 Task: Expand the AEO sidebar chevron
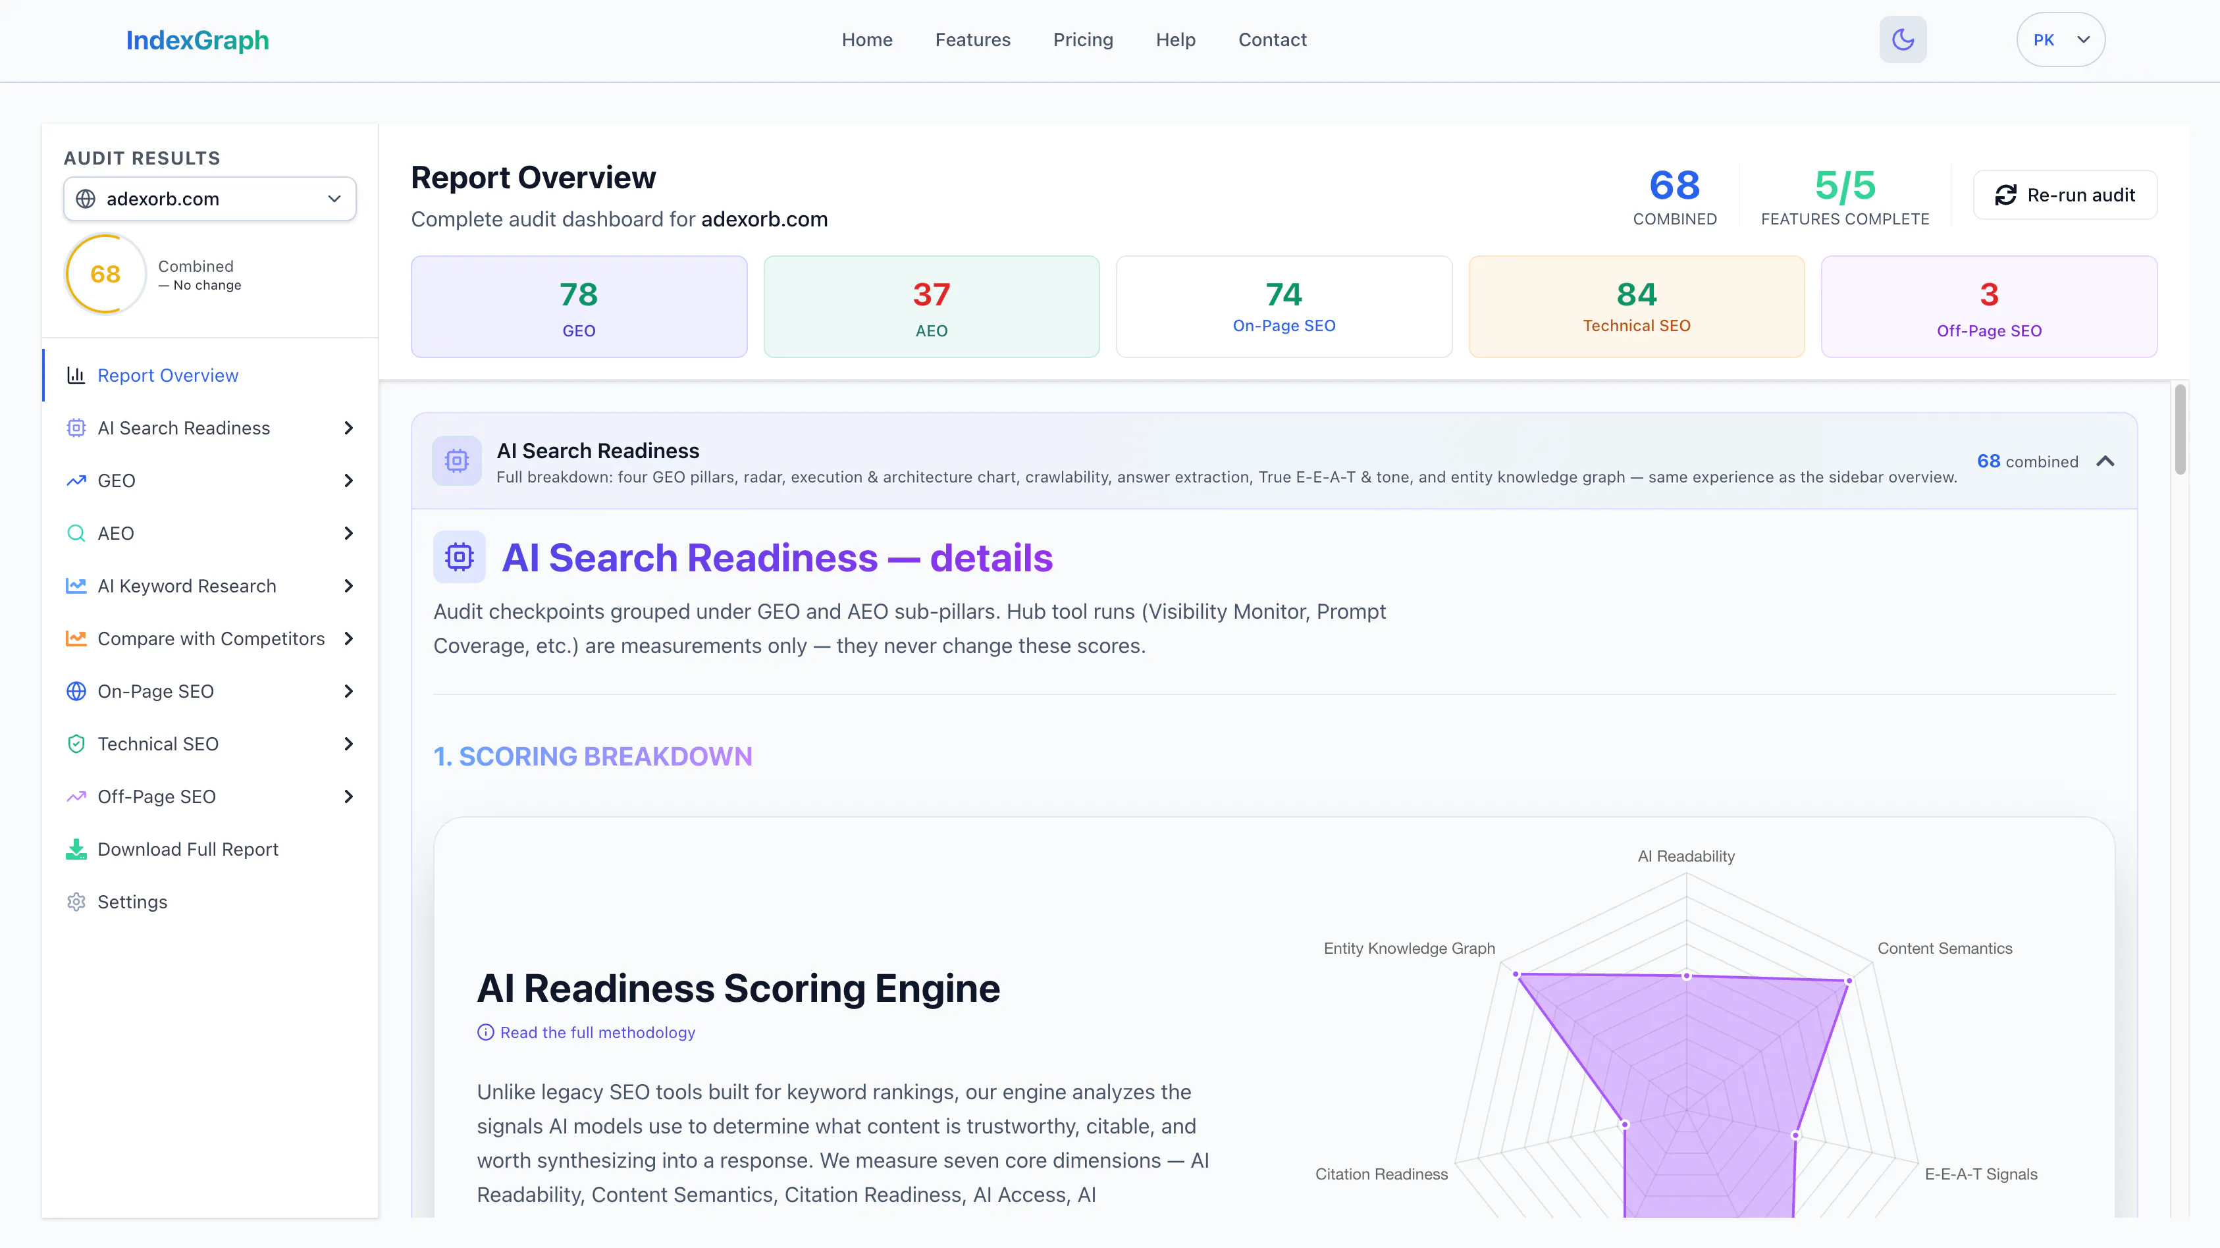tap(349, 534)
